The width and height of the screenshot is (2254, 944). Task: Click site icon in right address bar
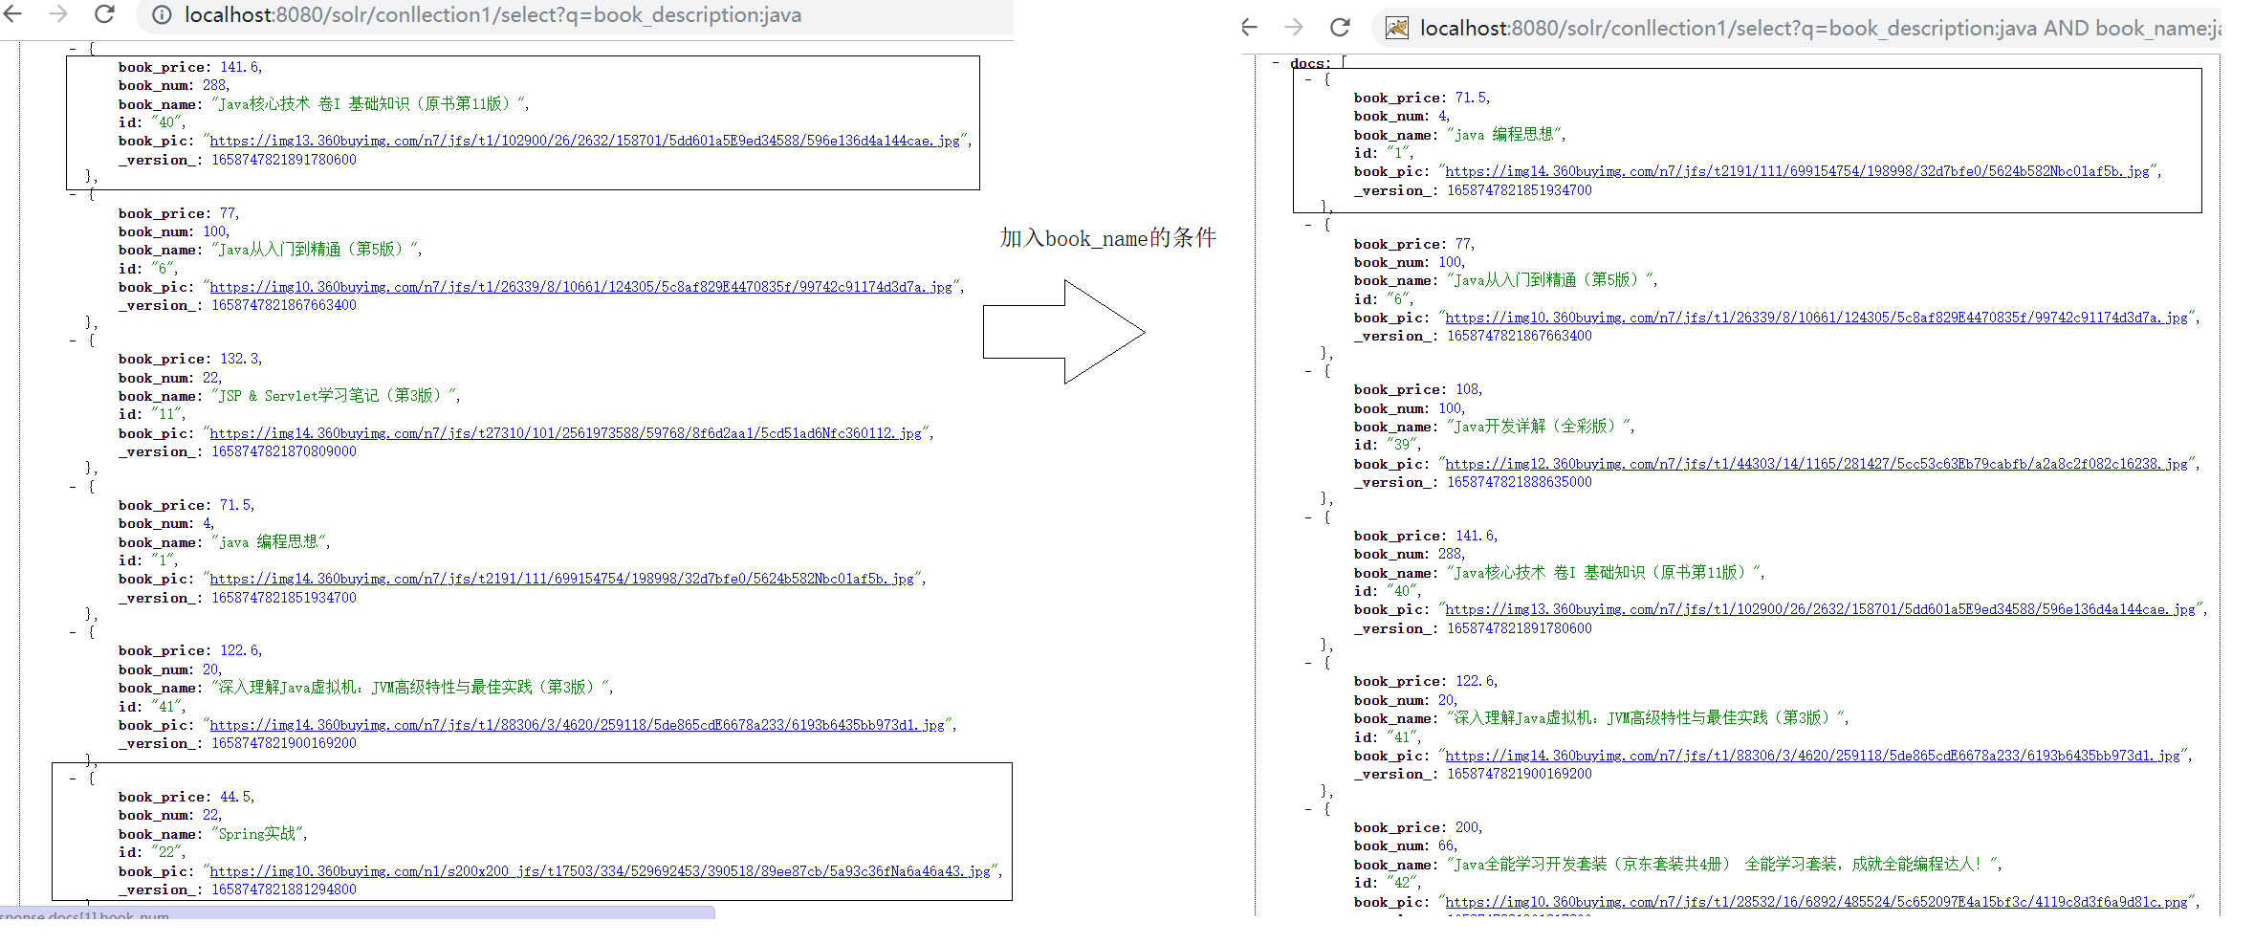[1396, 29]
